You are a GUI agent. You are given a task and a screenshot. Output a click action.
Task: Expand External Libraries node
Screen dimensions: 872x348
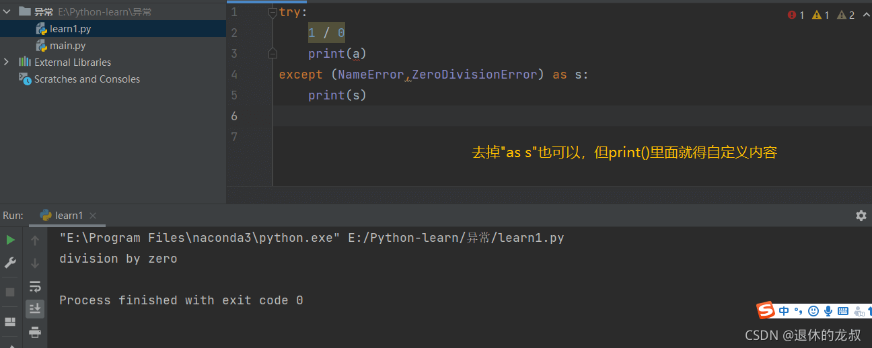[x=7, y=62]
